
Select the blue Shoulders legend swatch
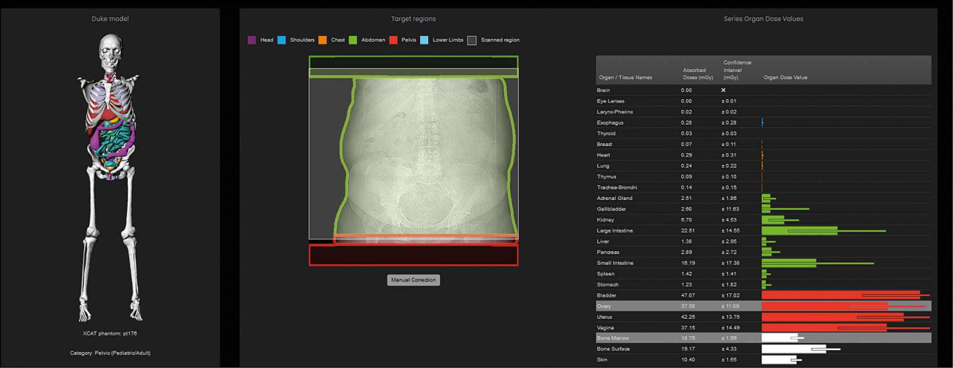(x=281, y=40)
